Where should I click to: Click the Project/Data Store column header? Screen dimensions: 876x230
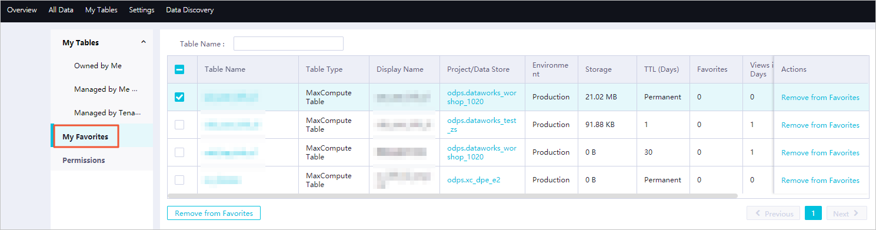coord(478,69)
